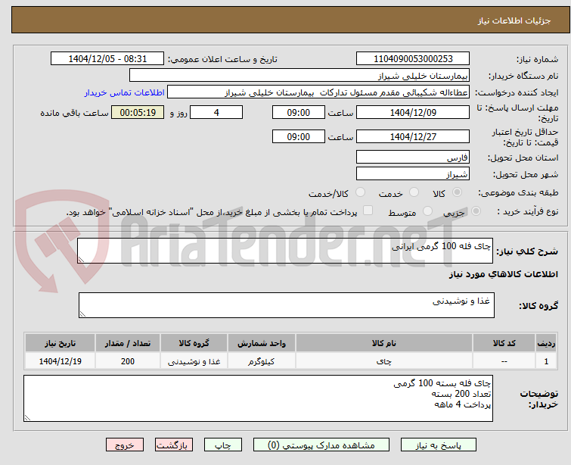Click the گروه کالا table column header
This screenshot has height=465, width=571.
click(194, 343)
